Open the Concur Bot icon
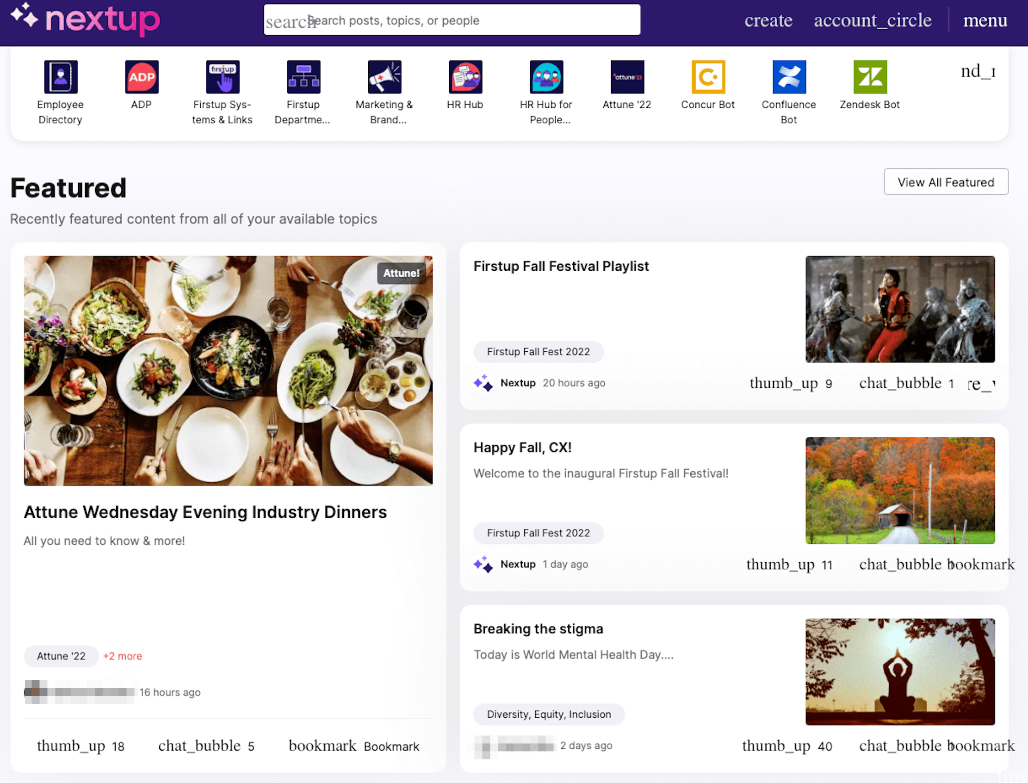Viewport: 1028px width, 783px height. (708, 77)
